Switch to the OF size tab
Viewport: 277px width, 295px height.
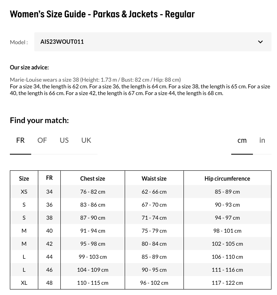42,140
